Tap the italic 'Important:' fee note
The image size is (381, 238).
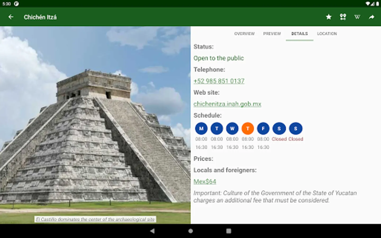tap(275, 196)
